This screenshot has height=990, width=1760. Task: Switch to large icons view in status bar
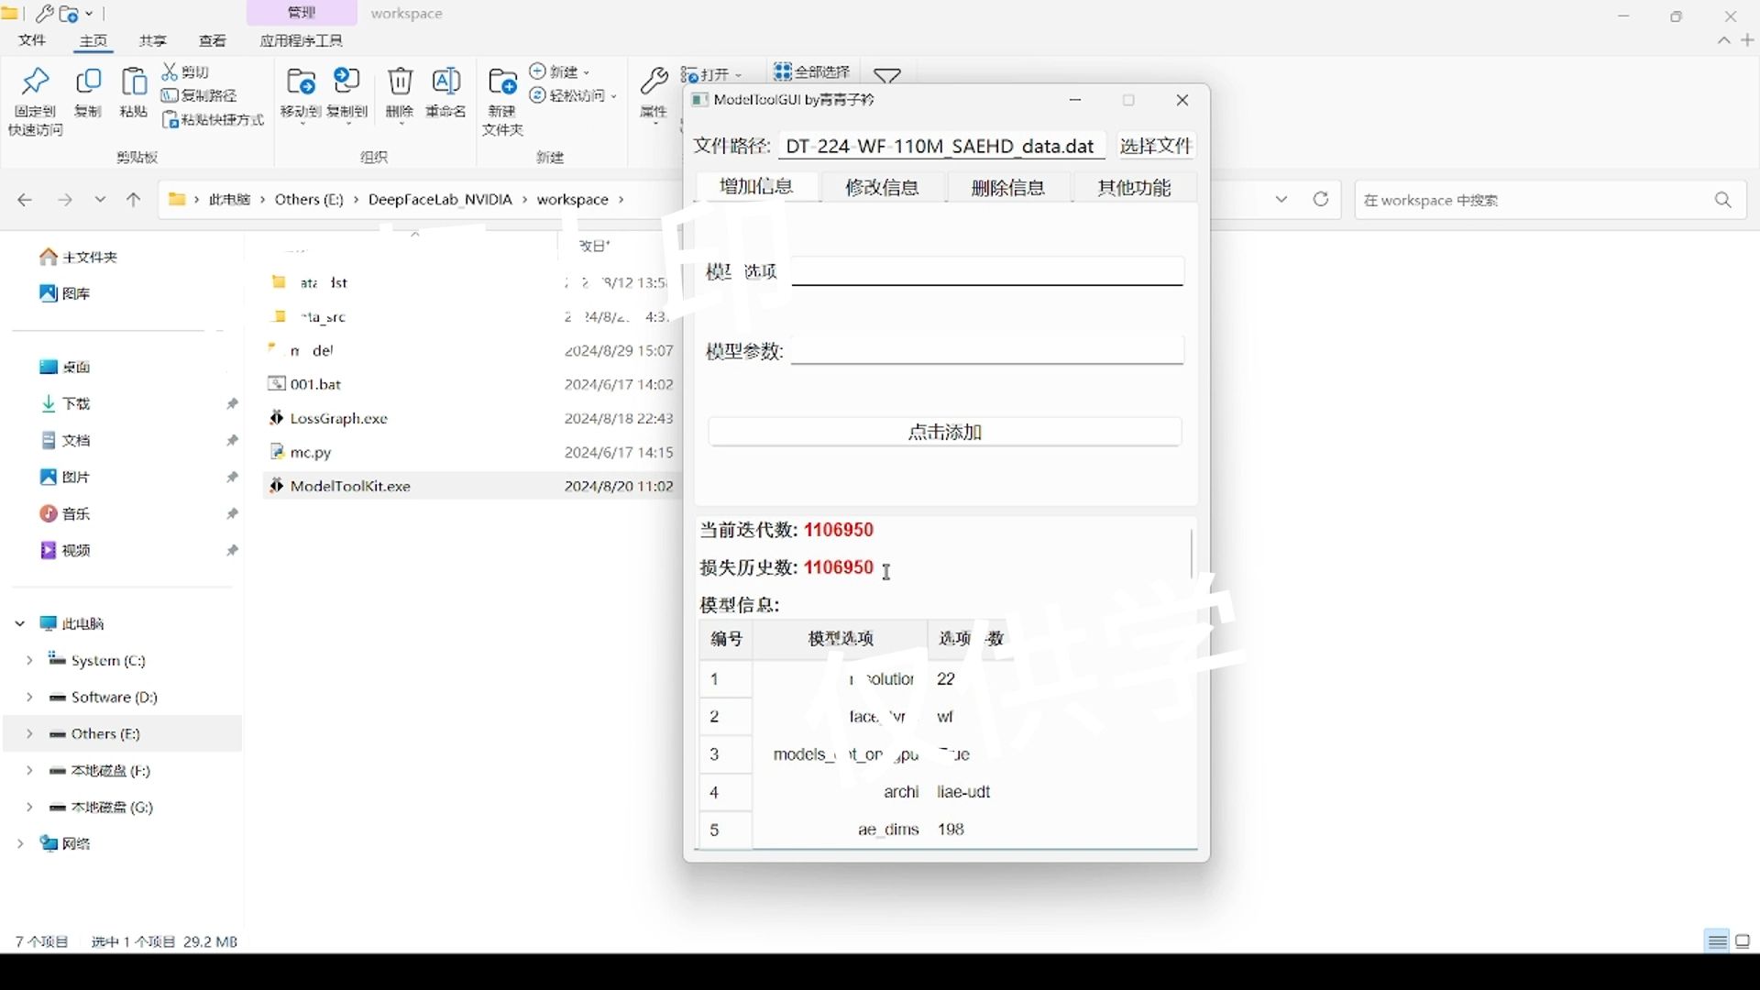click(x=1743, y=941)
